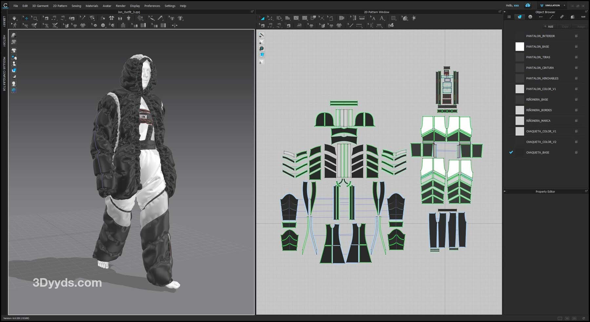
Task: Toggle the blue texture surface display in 3D view
Action: [x=14, y=70]
